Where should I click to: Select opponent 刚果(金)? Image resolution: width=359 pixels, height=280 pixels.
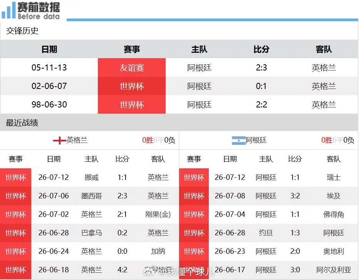[x=158, y=214]
